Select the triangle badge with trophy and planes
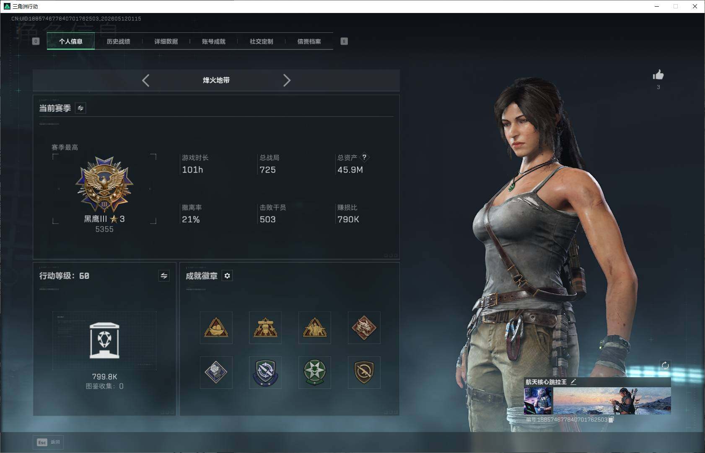Screen dimensions: 705x453 coord(265,328)
